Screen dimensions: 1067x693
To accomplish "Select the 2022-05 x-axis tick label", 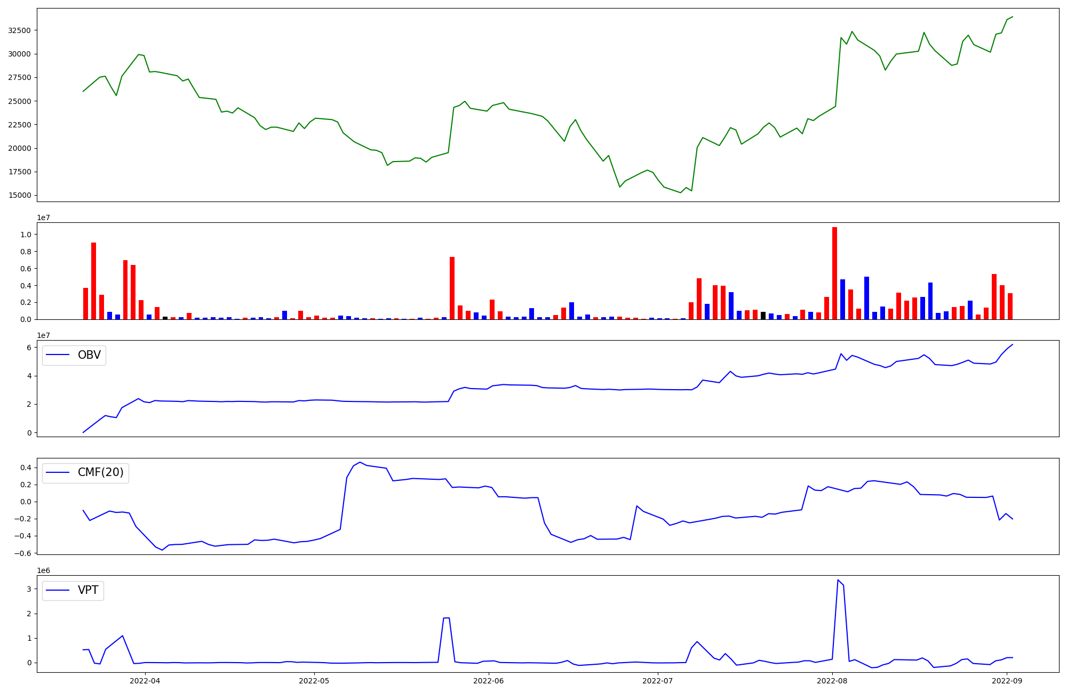I will [314, 681].
